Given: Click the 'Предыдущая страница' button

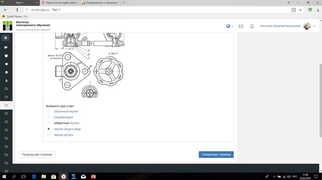Looking at the screenshot, I should 37,154.
